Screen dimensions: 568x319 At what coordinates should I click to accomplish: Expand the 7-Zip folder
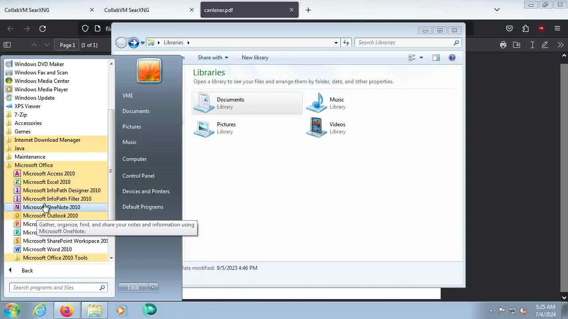coord(20,115)
